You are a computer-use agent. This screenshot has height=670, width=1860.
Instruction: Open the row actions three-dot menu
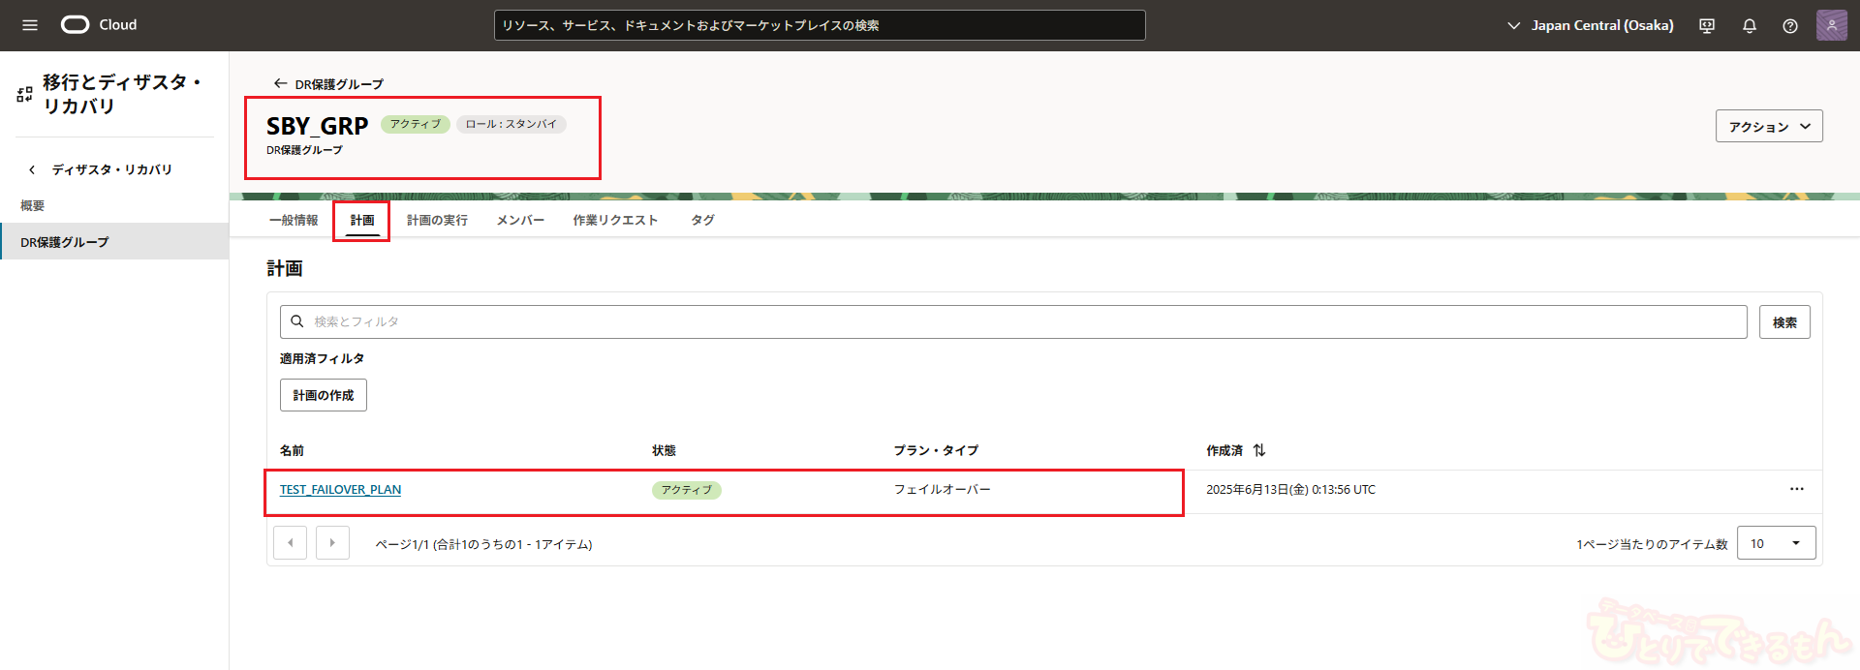[x=1796, y=490]
